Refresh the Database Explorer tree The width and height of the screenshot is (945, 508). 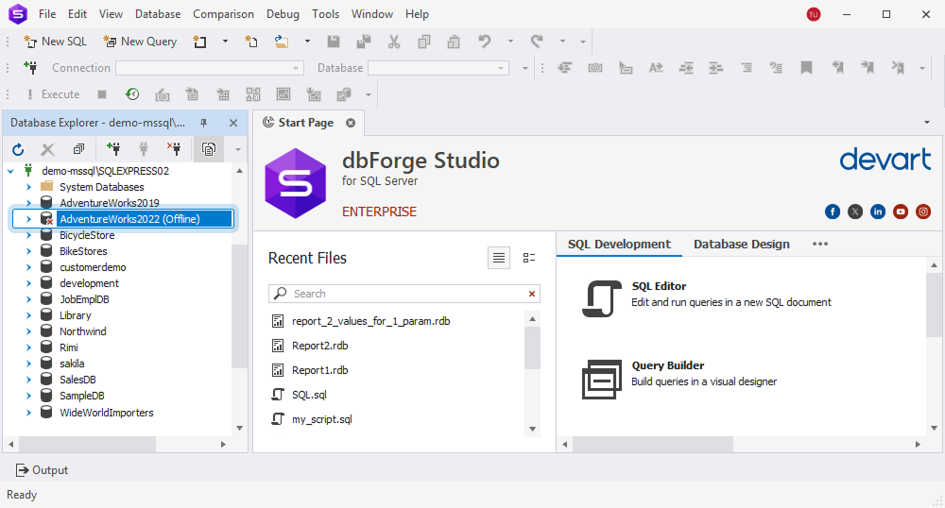click(18, 149)
